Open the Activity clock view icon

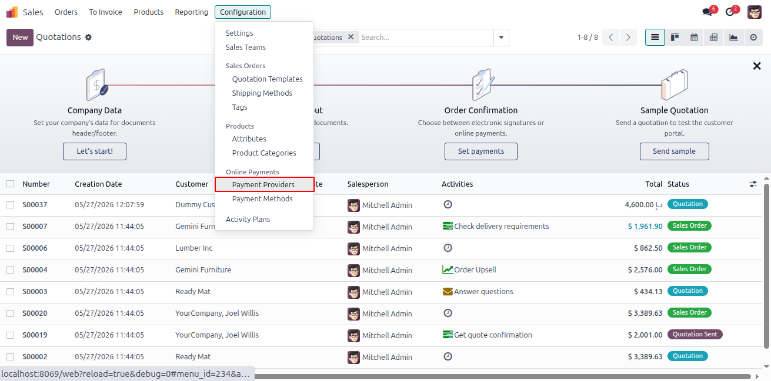(753, 37)
